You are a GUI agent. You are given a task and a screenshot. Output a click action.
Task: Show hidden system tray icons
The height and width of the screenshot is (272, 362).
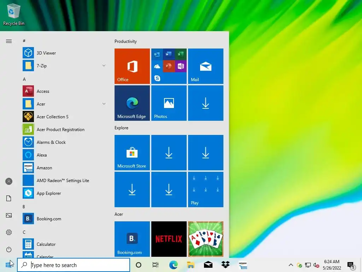(291, 265)
